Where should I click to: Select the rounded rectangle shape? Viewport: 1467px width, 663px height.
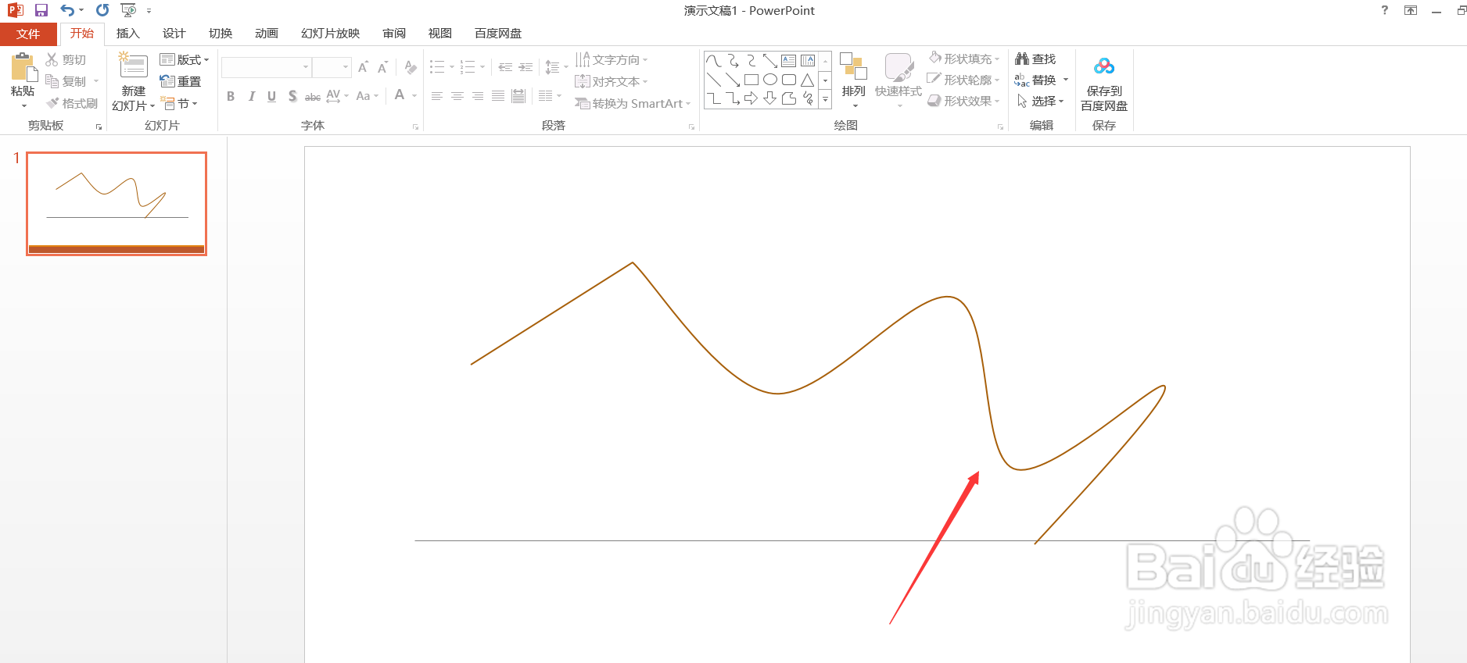click(x=789, y=80)
